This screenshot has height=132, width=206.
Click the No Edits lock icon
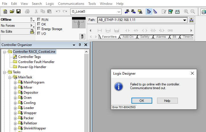click(32, 32)
